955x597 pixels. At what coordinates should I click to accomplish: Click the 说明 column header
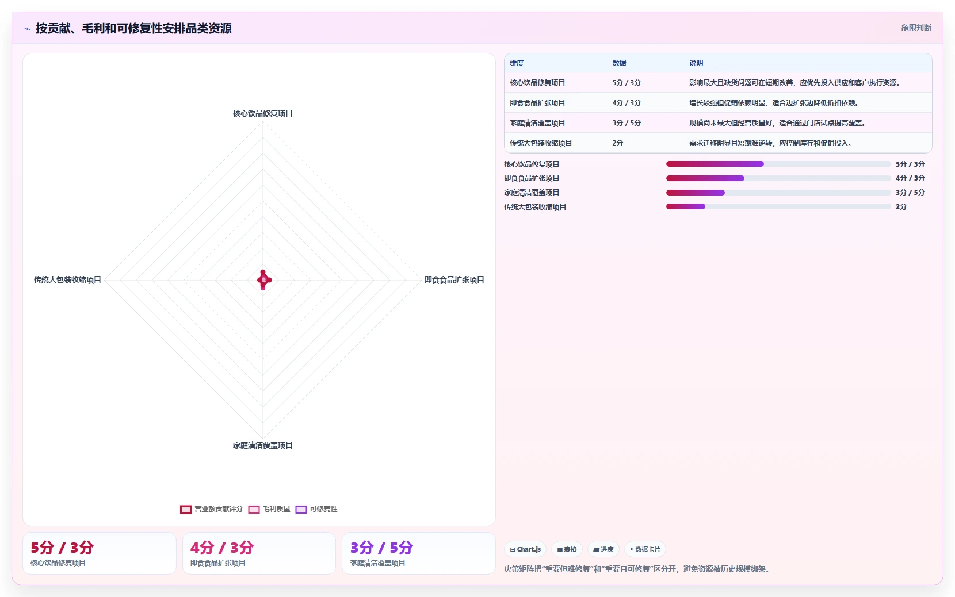[x=696, y=63]
